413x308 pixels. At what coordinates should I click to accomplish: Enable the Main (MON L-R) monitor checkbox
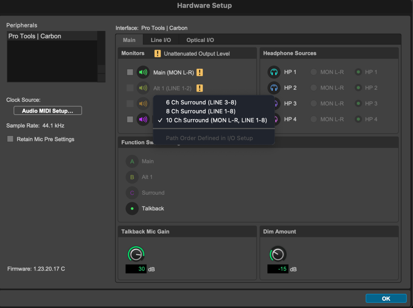click(x=130, y=72)
